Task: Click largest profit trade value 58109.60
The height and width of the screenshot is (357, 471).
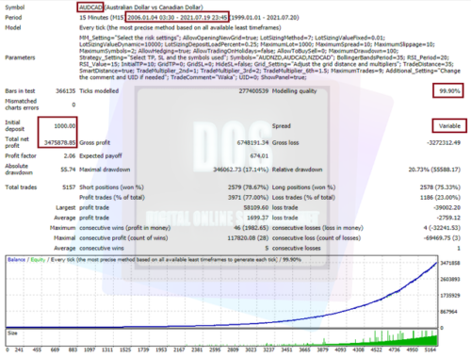Action: tap(256, 207)
